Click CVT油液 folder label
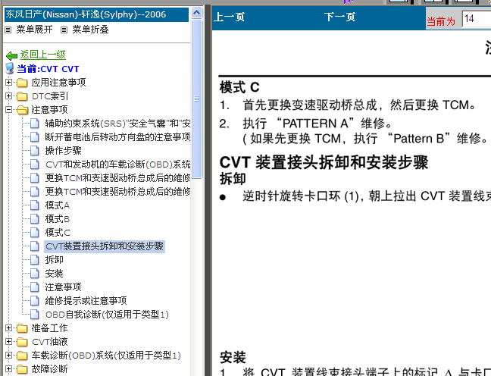This screenshot has width=491, height=376. pos(49,342)
